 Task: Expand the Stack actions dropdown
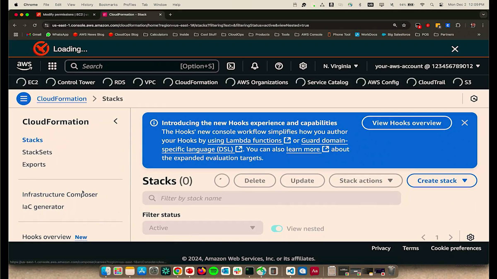click(366, 181)
